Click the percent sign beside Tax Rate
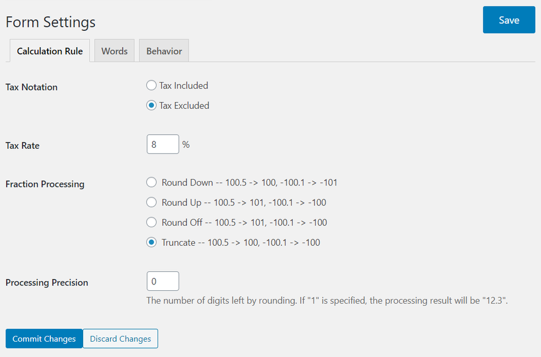 click(186, 145)
